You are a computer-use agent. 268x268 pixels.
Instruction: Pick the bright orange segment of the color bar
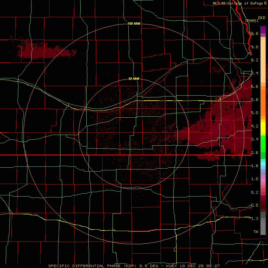tap(263, 102)
